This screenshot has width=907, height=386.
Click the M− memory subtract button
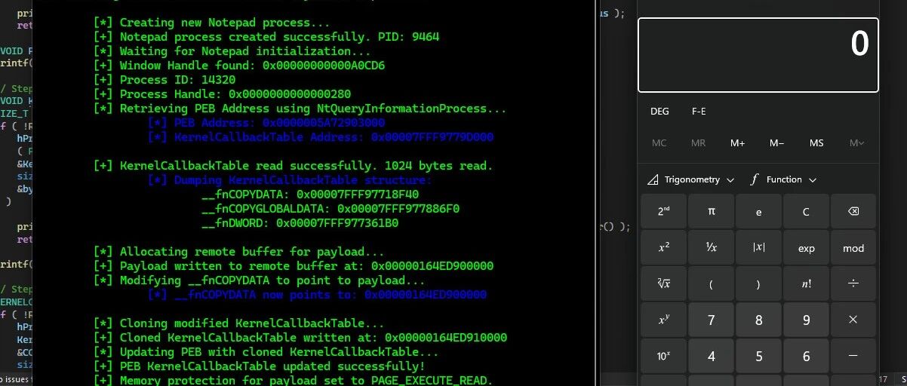(777, 143)
